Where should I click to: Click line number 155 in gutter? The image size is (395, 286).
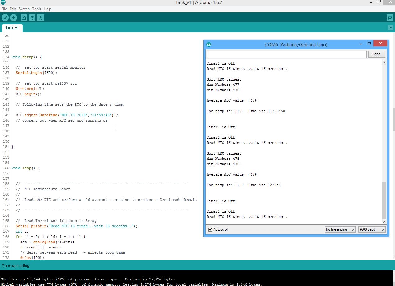click(x=6, y=168)
